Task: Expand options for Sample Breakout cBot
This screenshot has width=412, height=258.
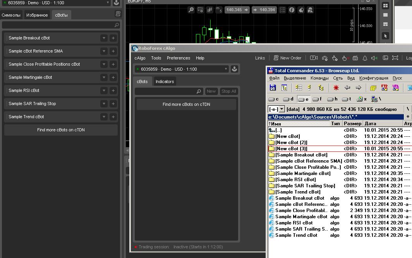Action: click(x=104, y=38)
